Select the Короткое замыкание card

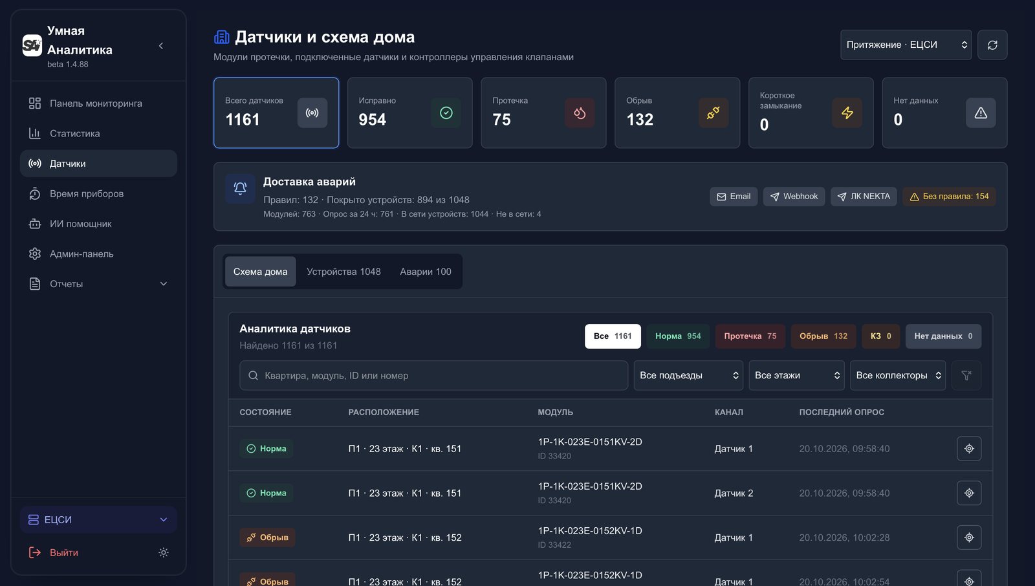click(811, 113)
